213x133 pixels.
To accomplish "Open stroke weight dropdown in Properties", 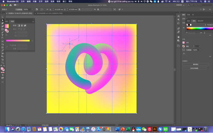I will coord(200,46).
